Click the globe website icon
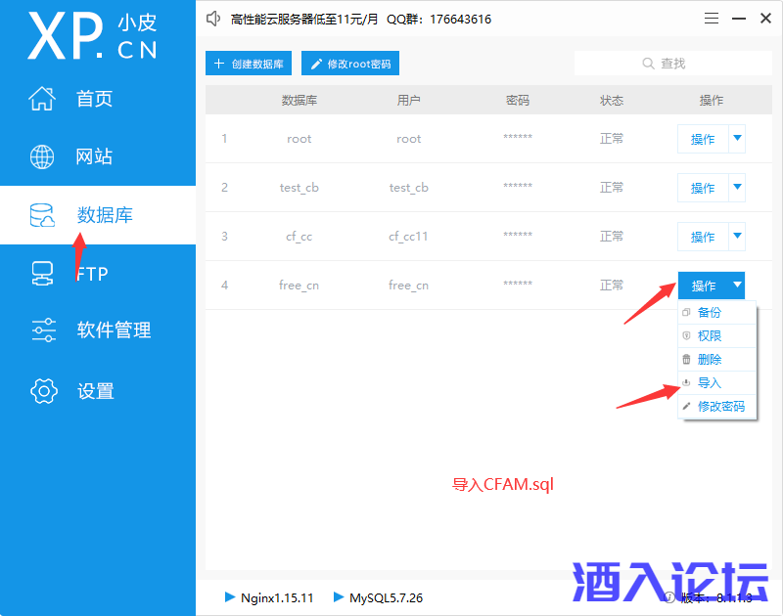The width and height of the screenshot is (783, 616). 42,156
